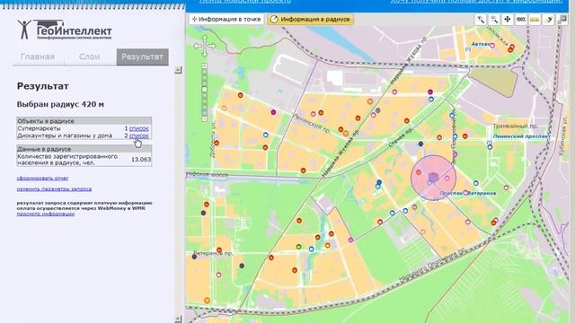The height and width of the screenshot is (323, 575).
Task: Click the Ленинский проспект map label
Action: pyautogui.click(x=521, y=136)
